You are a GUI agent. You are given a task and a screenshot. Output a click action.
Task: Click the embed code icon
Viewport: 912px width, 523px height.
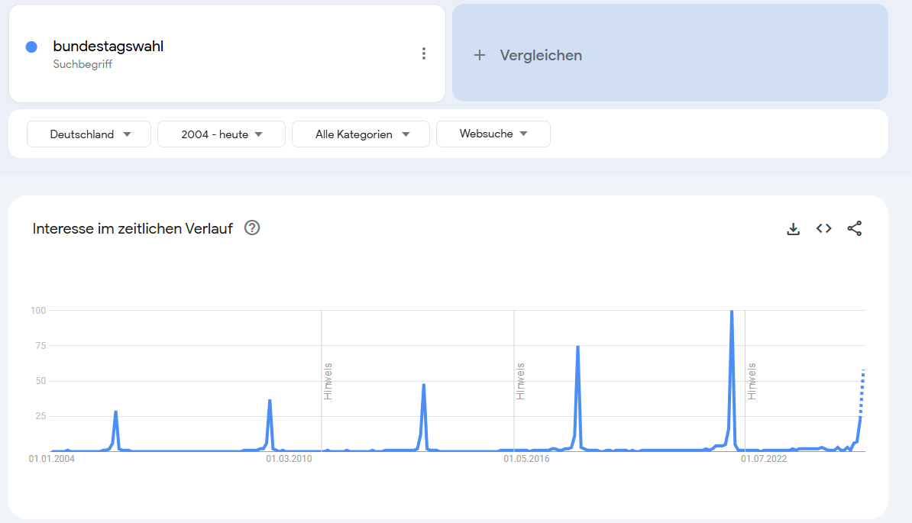coord(823,228)
